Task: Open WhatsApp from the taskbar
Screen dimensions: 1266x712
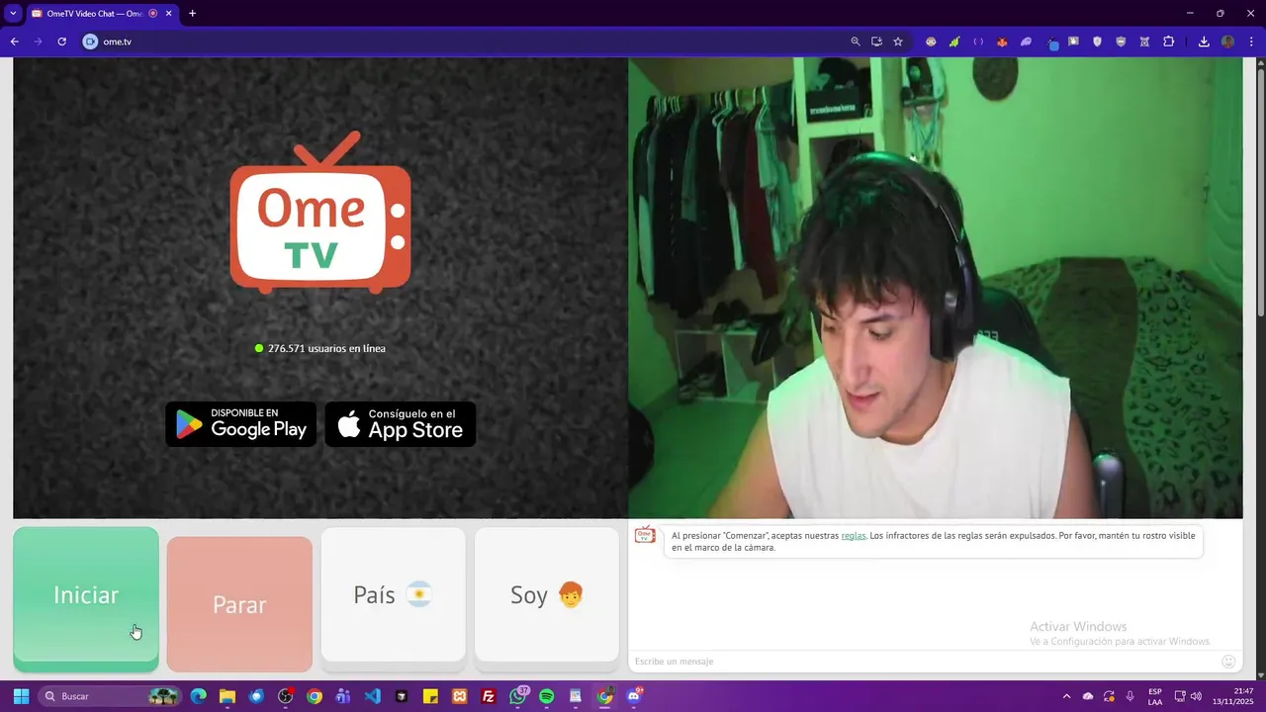Action: (518, 696)
